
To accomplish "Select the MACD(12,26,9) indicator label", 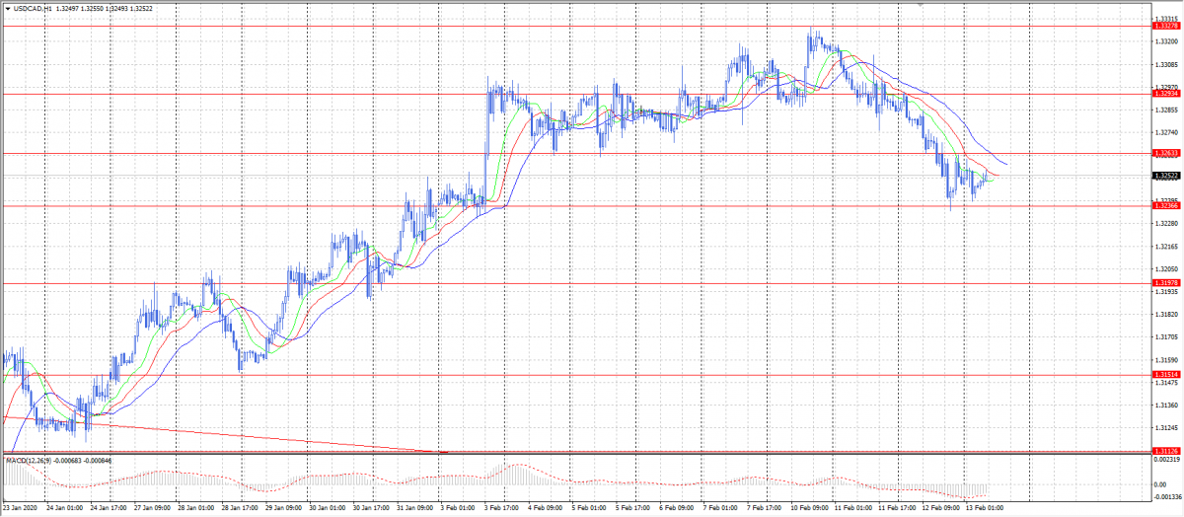I will point(27,460).
